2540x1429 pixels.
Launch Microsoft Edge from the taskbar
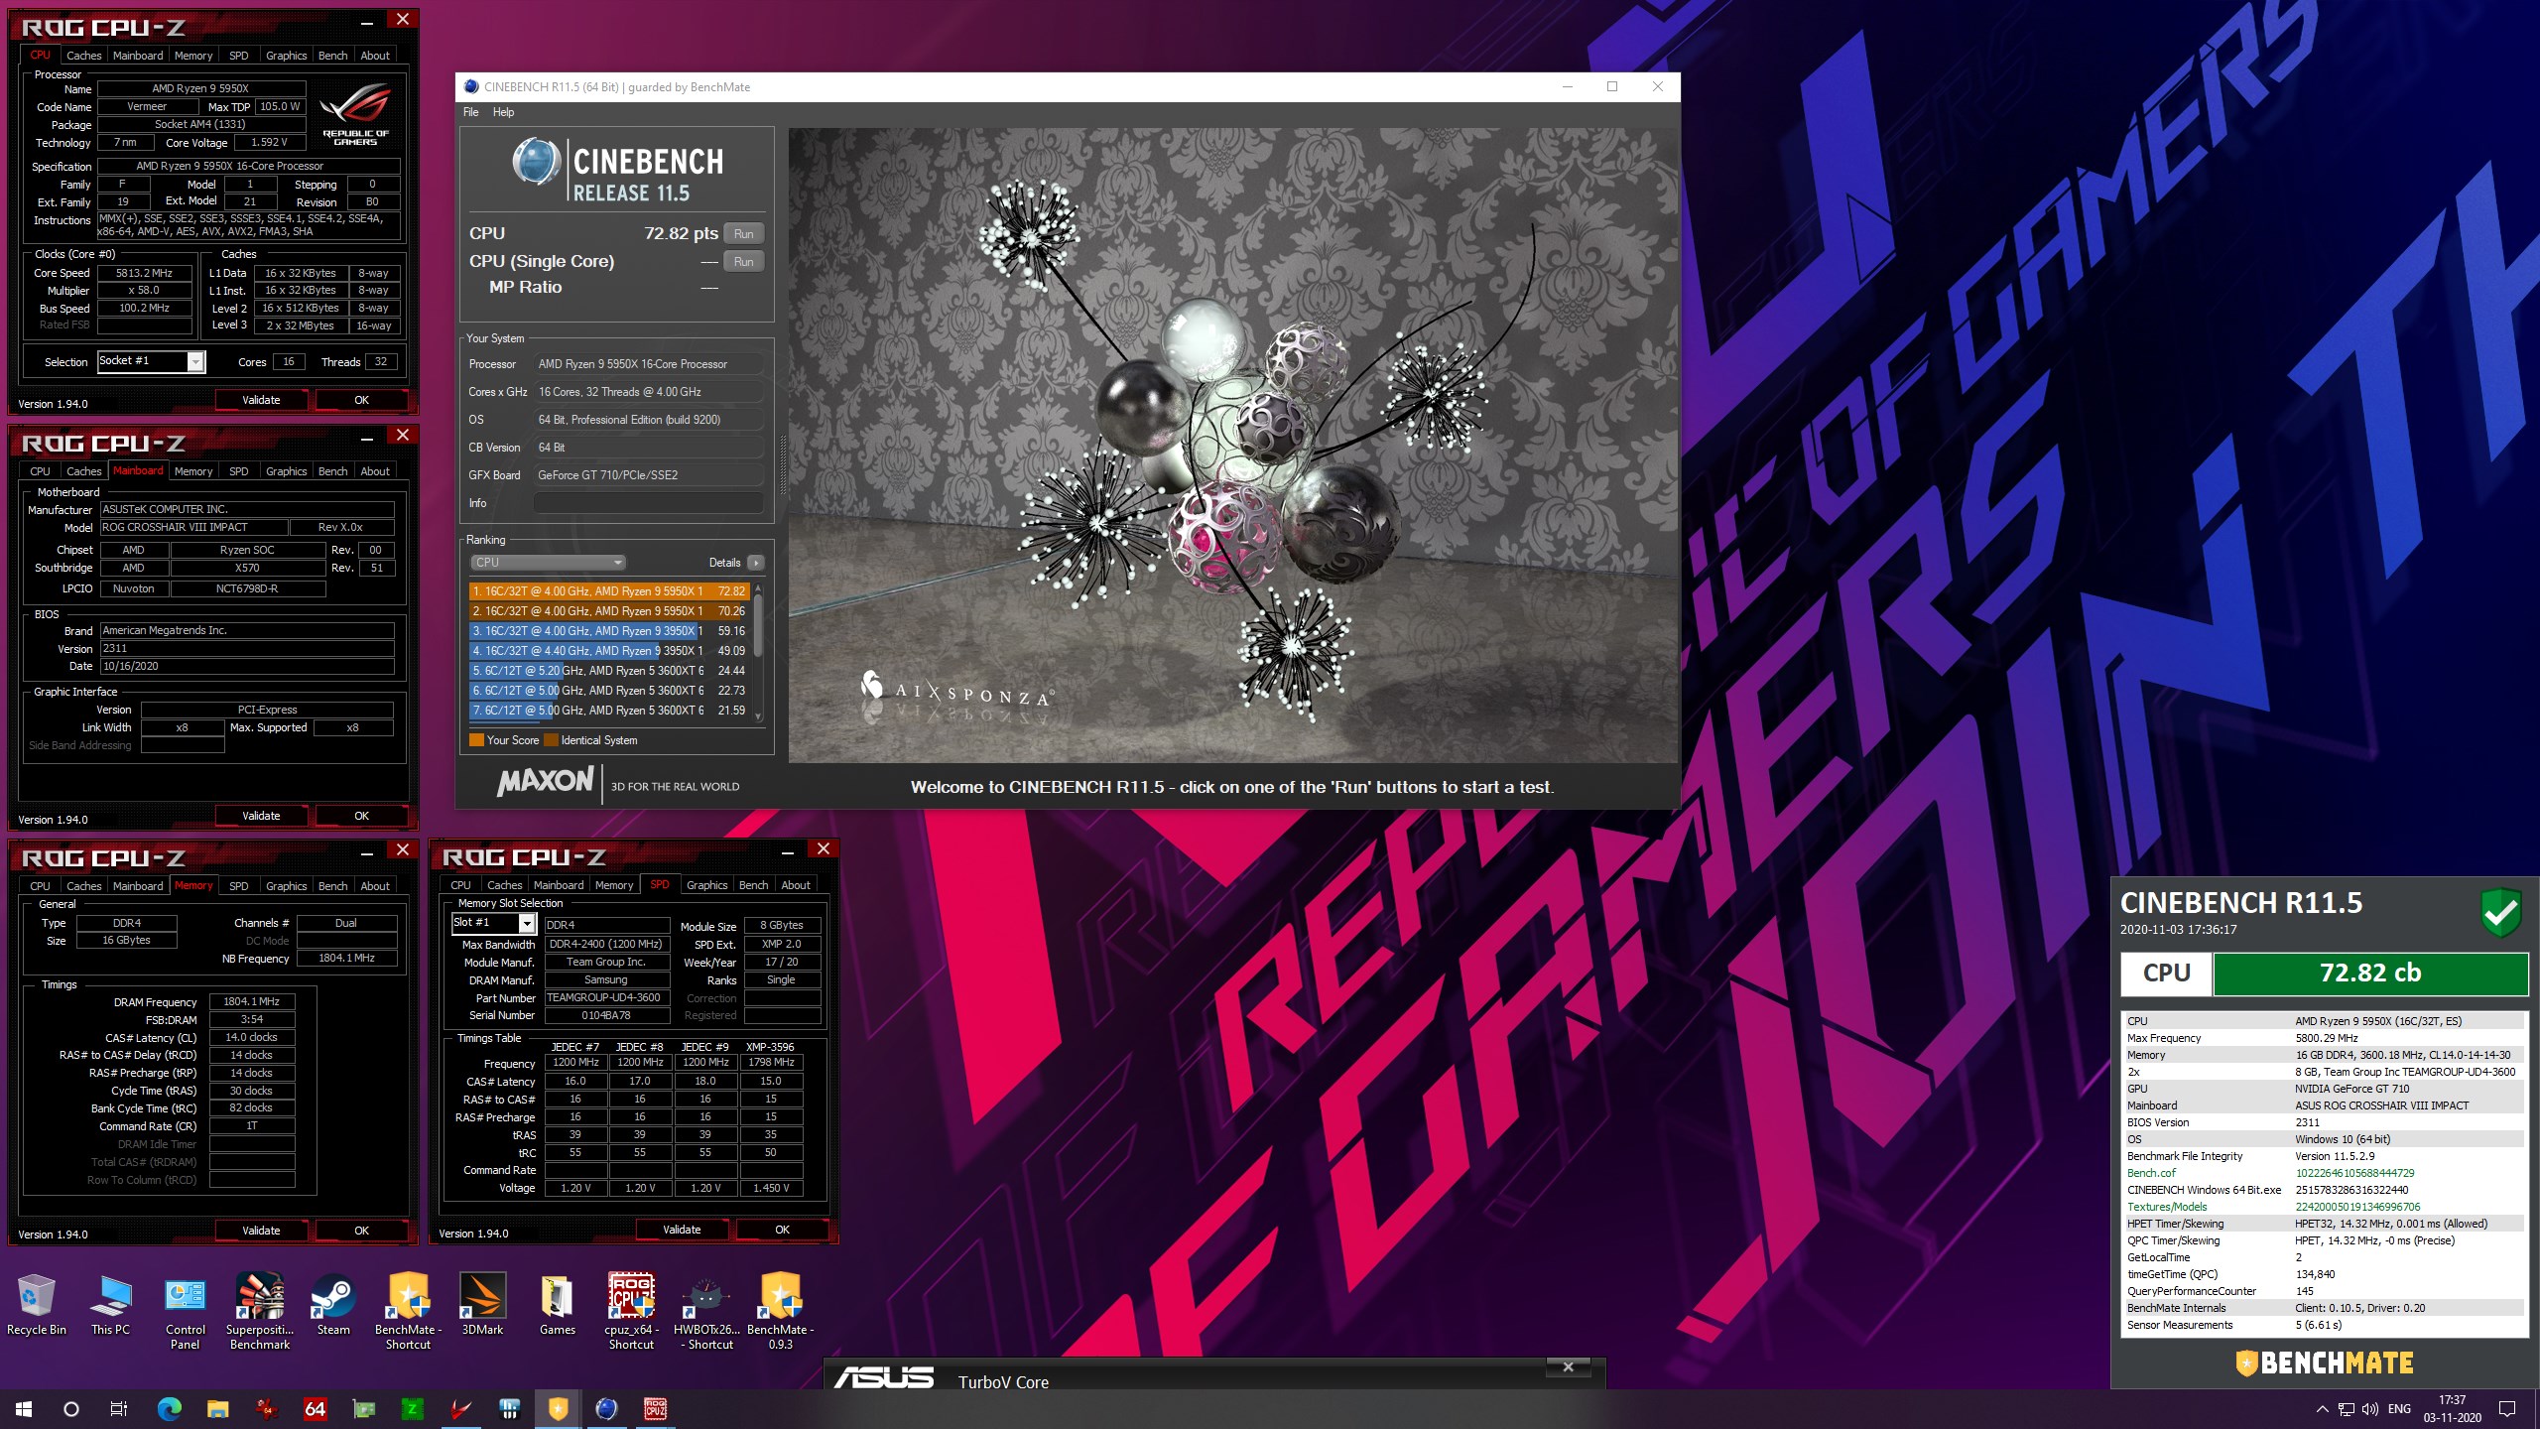[x=170, y=1408]
